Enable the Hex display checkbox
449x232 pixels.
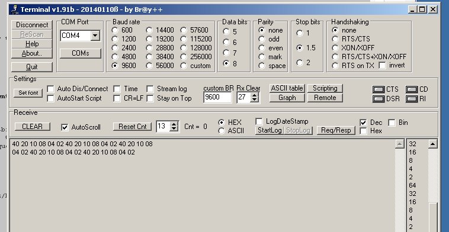363,131
